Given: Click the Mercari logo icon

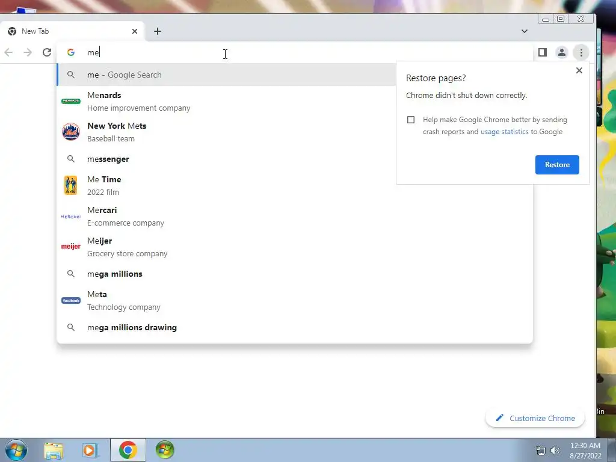Looking at the screenshot, I should point(71,217).
